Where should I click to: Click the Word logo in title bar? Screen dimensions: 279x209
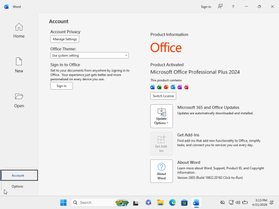(6, 7)
